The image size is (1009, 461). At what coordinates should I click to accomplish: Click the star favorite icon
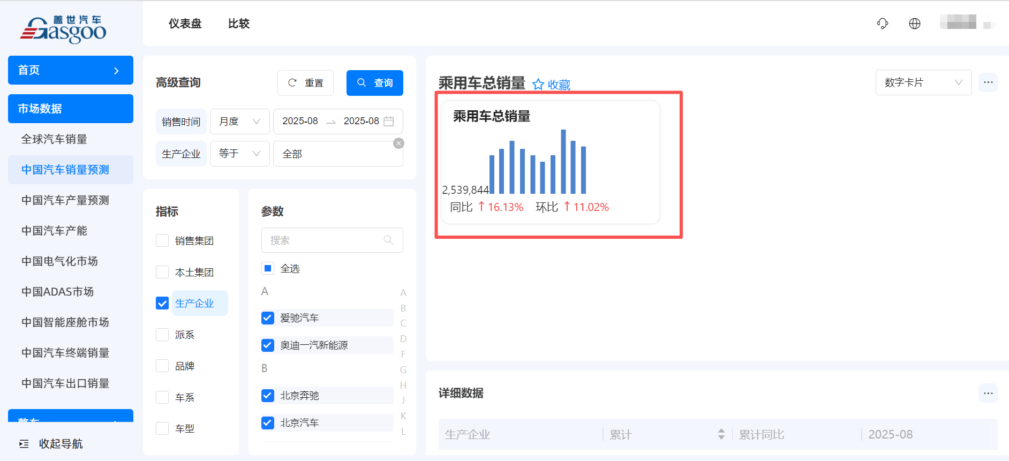coord(538,85)
